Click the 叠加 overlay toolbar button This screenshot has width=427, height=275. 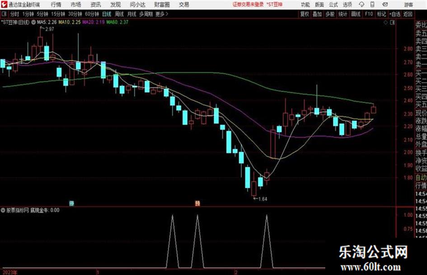pos(317,14)
